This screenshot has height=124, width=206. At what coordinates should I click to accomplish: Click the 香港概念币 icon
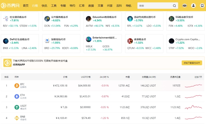pos(130,41)
